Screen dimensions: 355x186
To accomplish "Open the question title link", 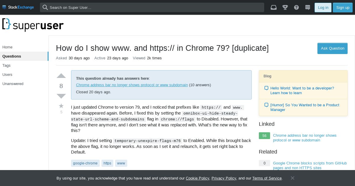I will tap(162, 48).
